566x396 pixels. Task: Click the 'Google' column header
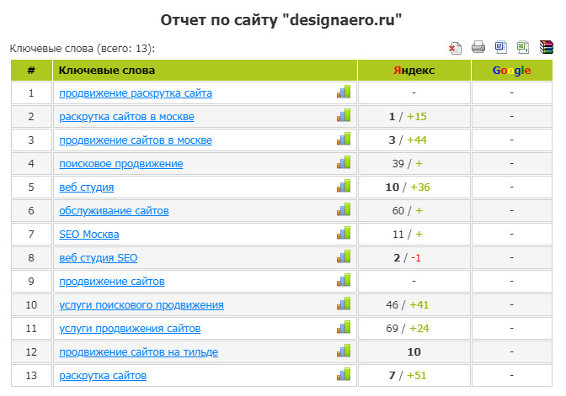point(512,71)
